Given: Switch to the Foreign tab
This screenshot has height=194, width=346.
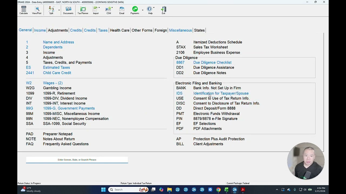Looking at the screenshot, I should [161, 30].
